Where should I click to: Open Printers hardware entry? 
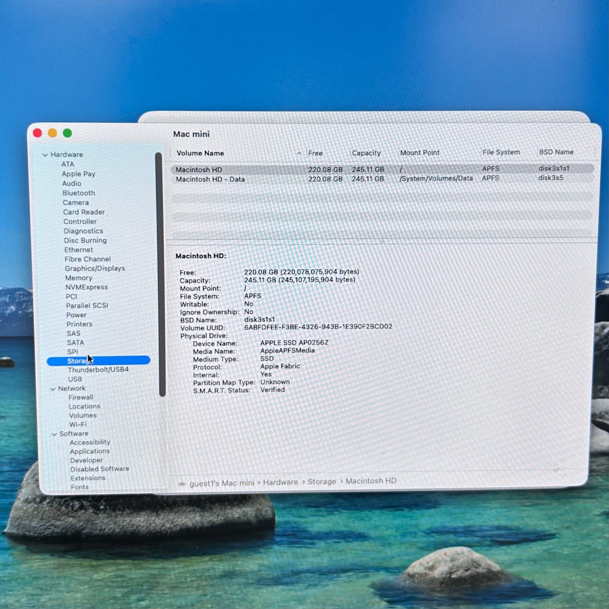(x=80, y=324)
